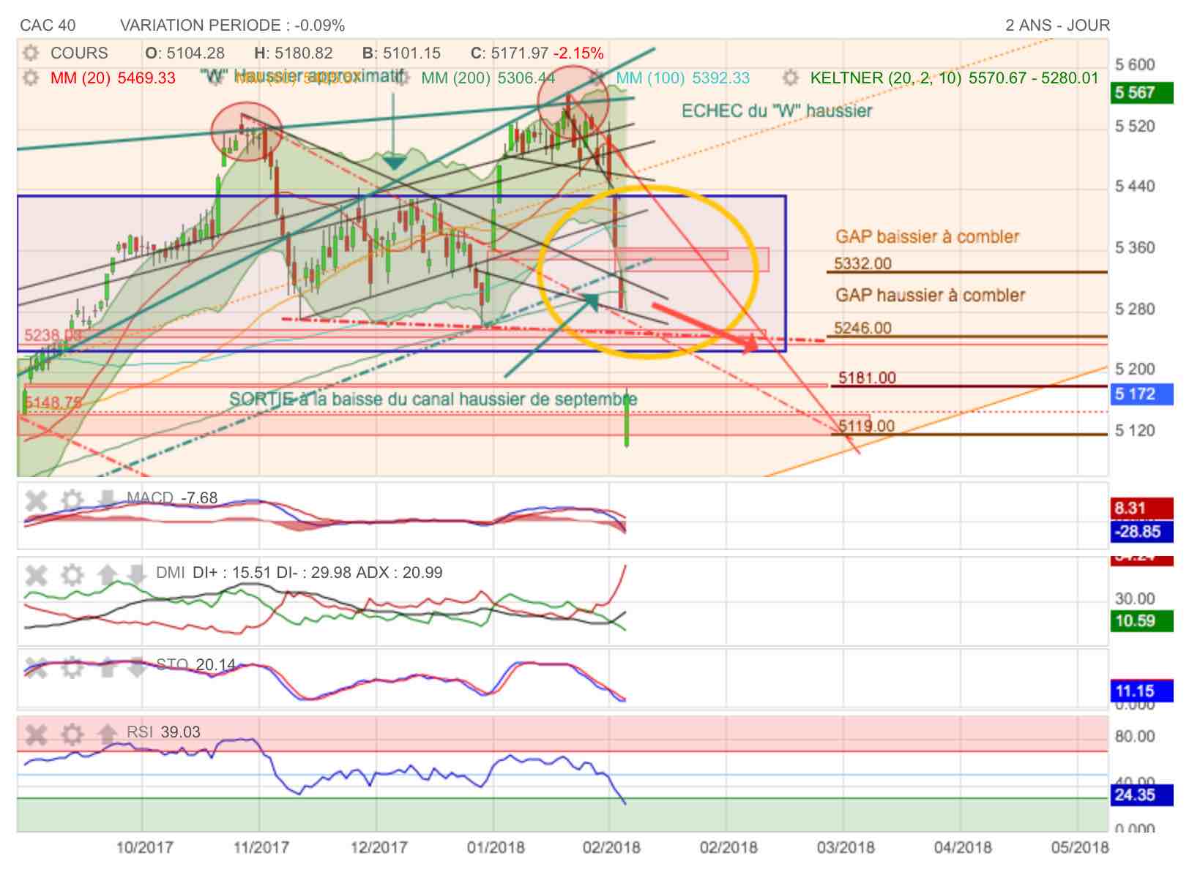Remove the DMI indicator panel
This screenshot has width=1189, height=875.
pos(36,575)
